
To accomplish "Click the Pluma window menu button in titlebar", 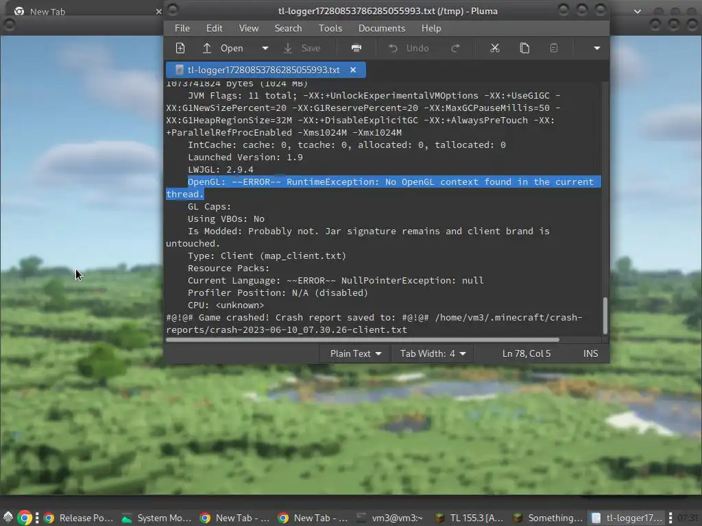I will point(173,10).
